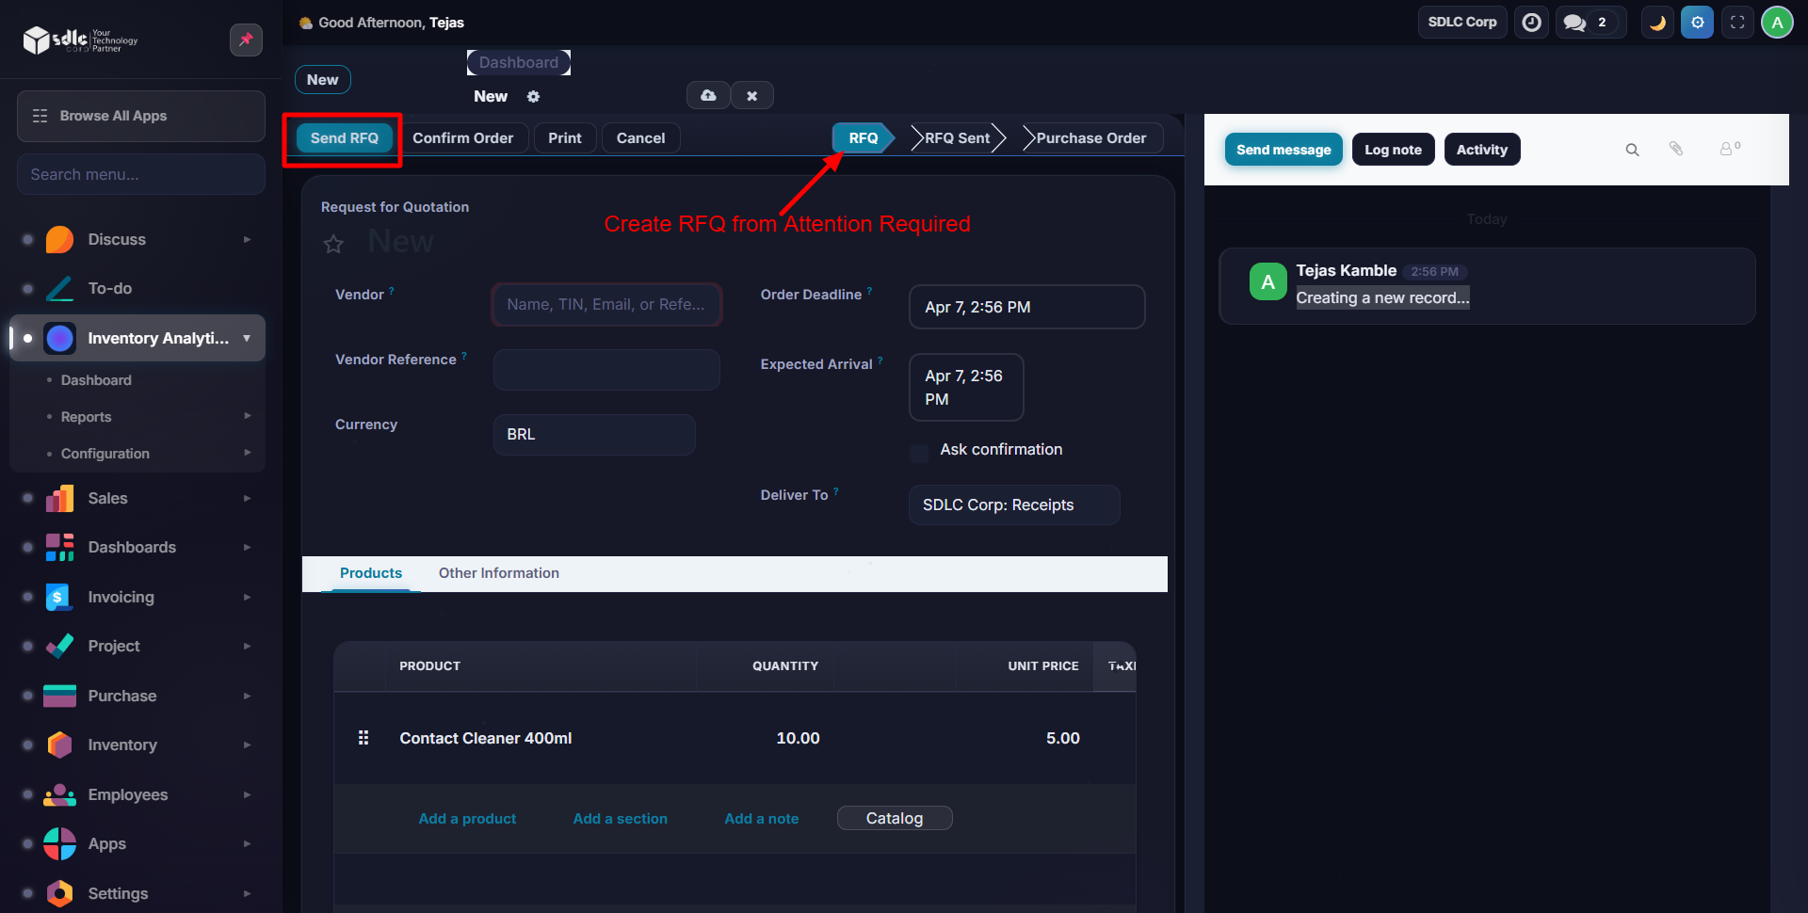Click the Add a product link

(x=467, y=819)
